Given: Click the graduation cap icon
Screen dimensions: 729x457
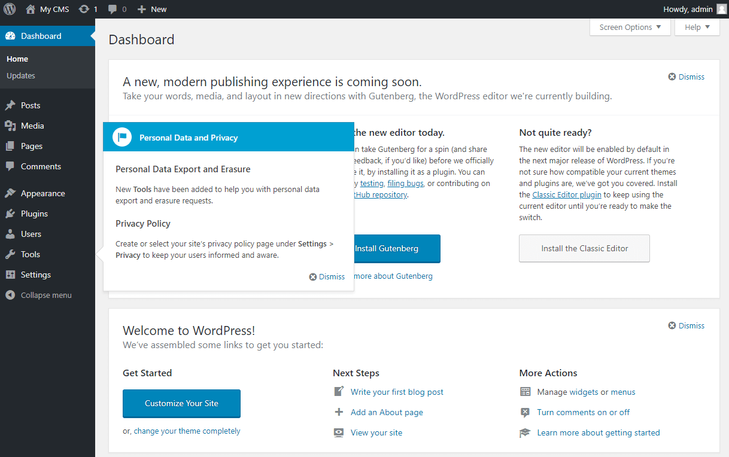Looking at the screenshot, I should coord(526,432).
